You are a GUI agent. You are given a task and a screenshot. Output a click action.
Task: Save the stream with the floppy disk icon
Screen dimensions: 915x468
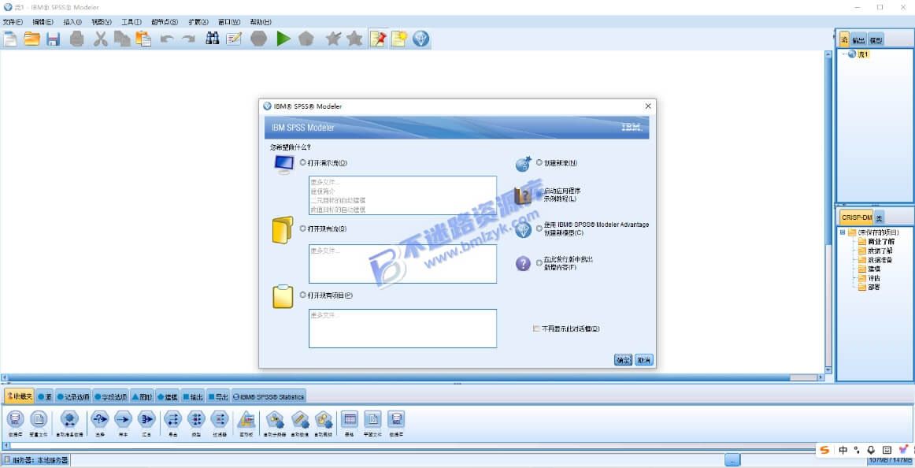point(54,39)
